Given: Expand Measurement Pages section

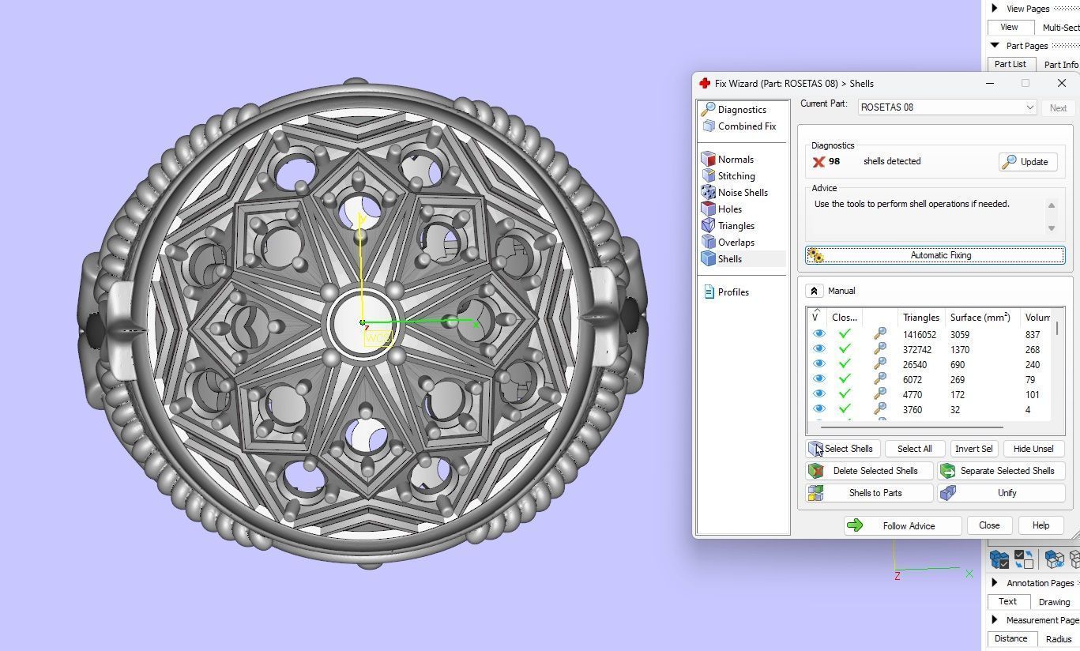Looking at the screenshot, I should [x=995, y=620].
